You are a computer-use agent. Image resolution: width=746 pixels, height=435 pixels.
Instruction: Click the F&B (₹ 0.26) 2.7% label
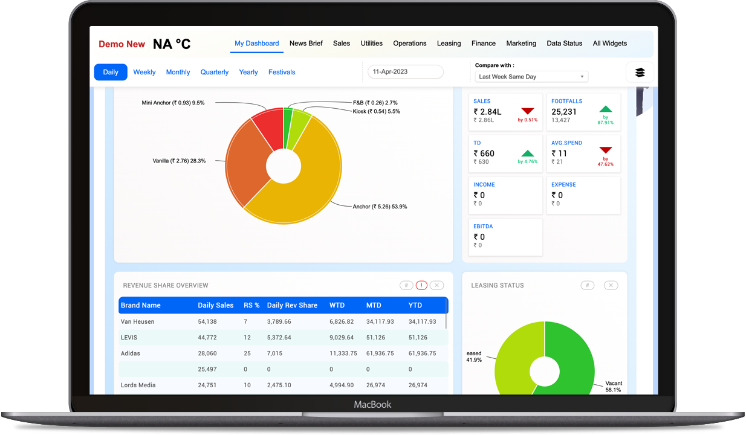click(375, 103)
